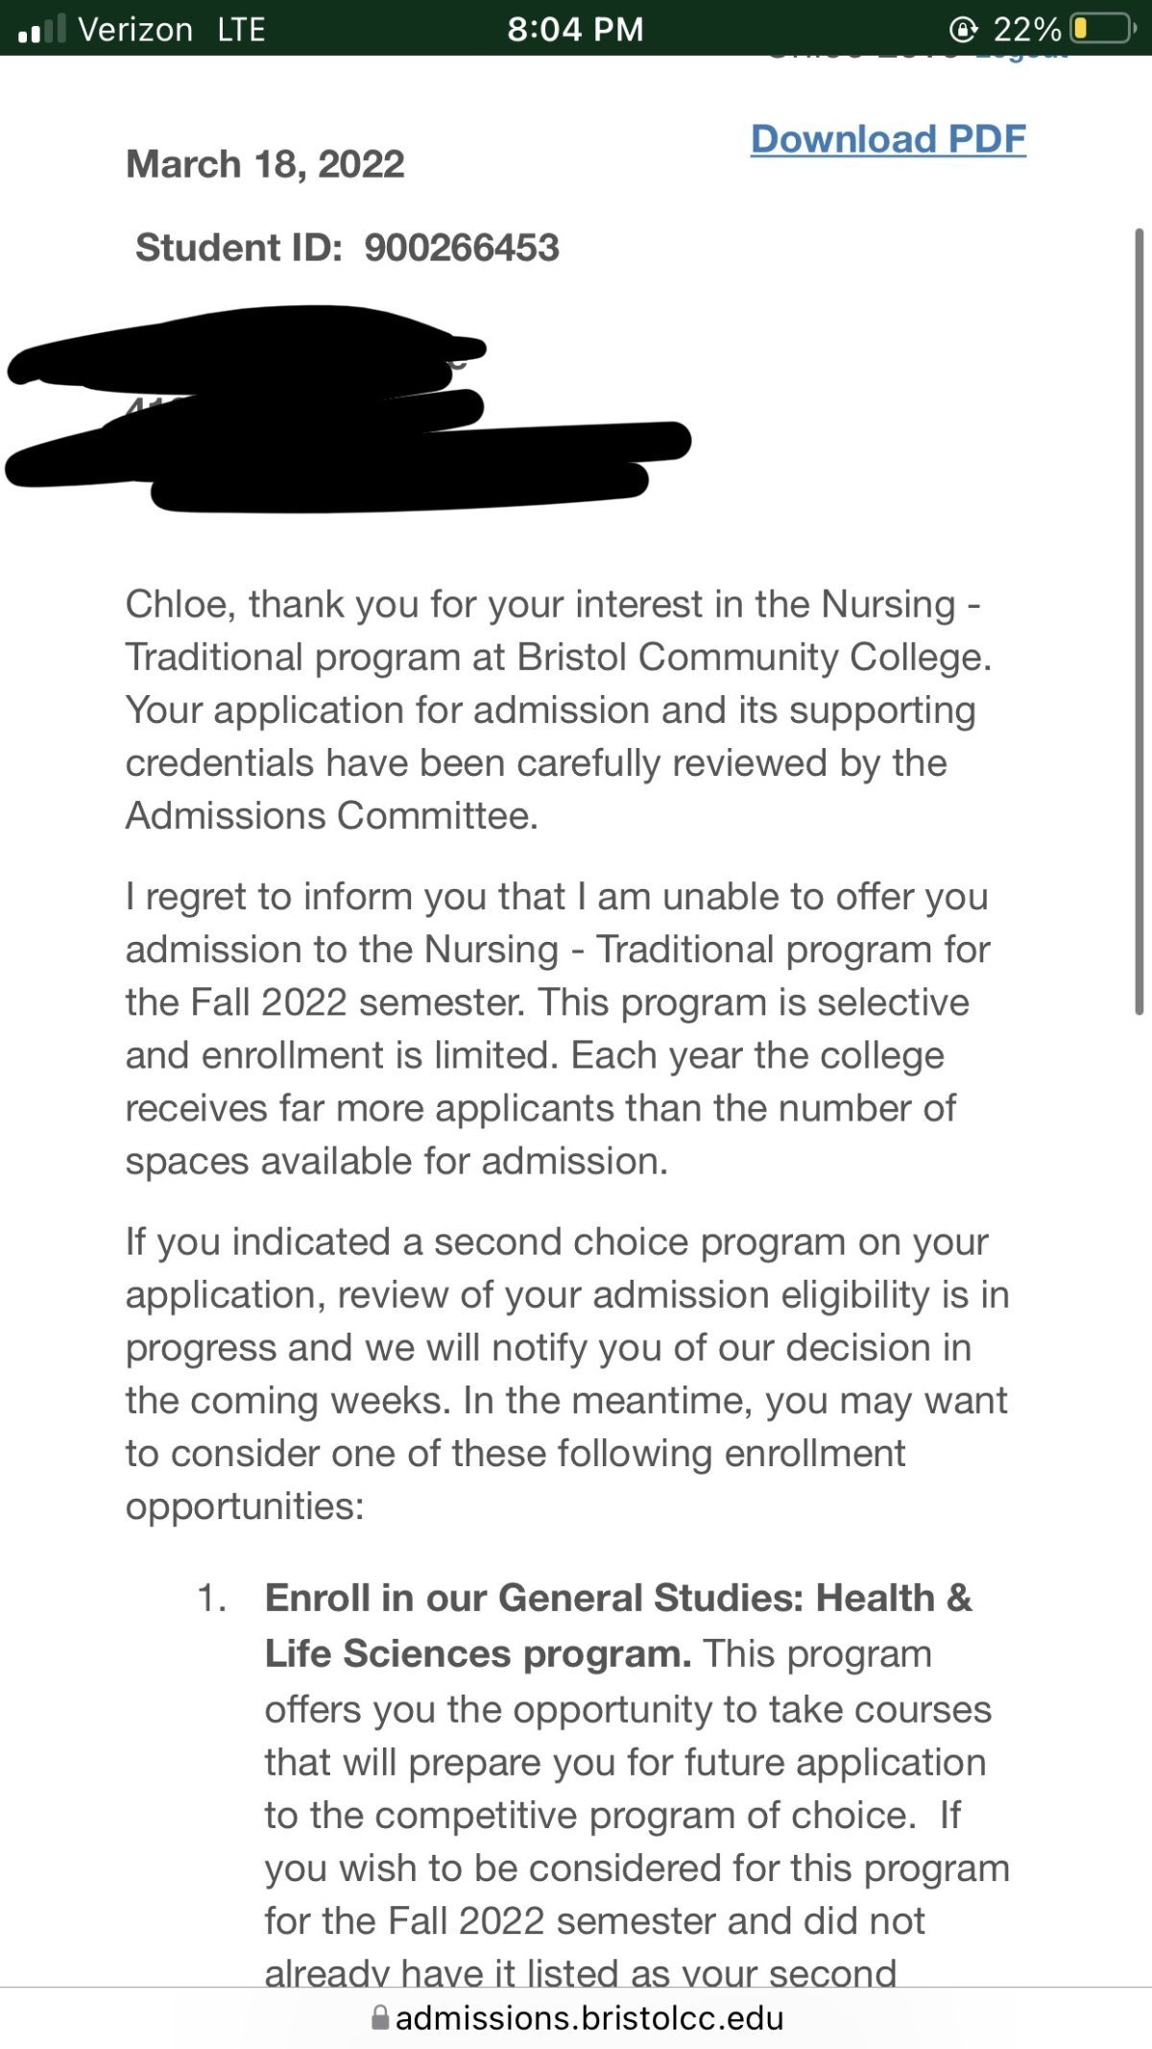Tap the cellular signal strength bars icon
This screenshot has height=2049, width=1152.
(x=42, y=29)
